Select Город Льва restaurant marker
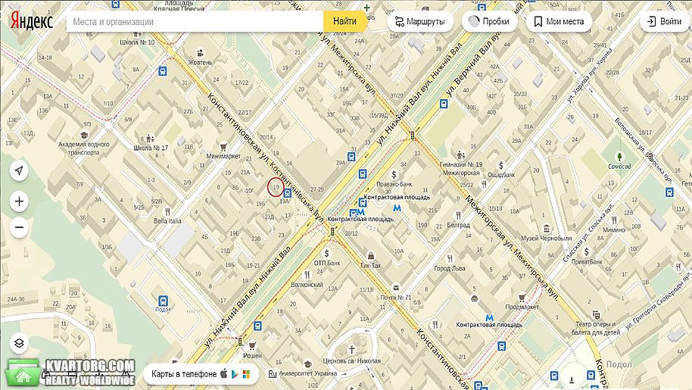Viewport: 692px width, 390px height. click(x=450, y=258)
